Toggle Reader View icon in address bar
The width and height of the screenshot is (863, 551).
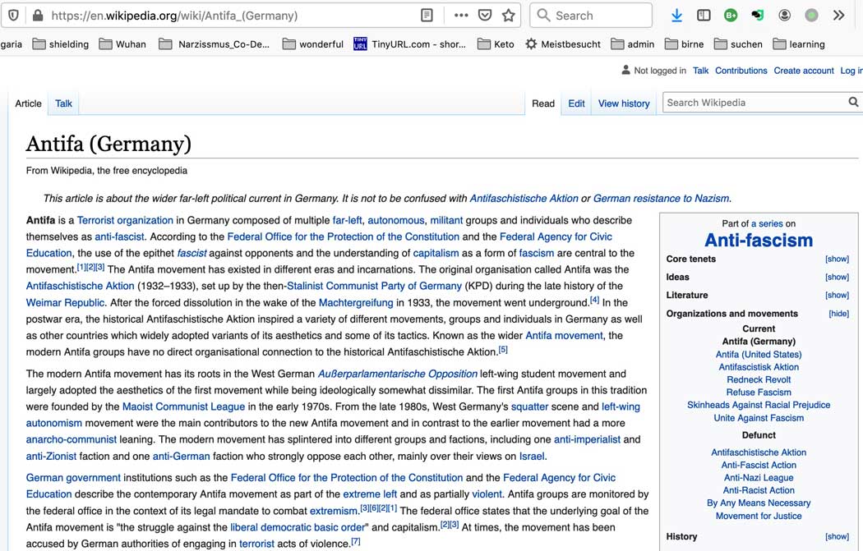coord(427,16)
